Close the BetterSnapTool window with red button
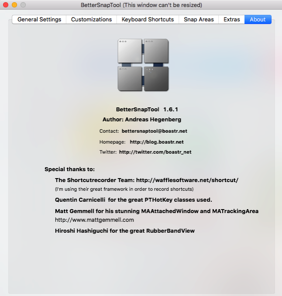 tap(6, 5)
